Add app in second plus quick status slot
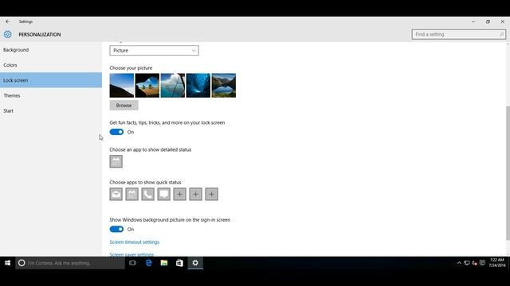510x286 pixels. click(x=196, y=194)
